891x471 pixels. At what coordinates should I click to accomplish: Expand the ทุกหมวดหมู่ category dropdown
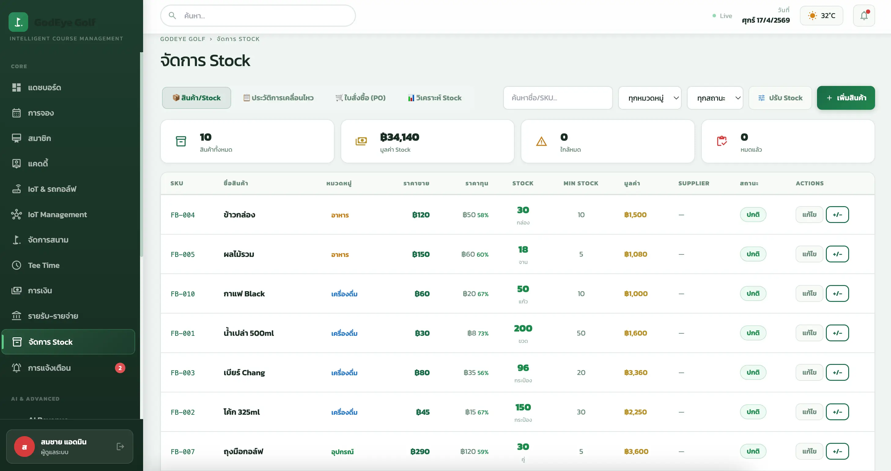click(649, 98)
